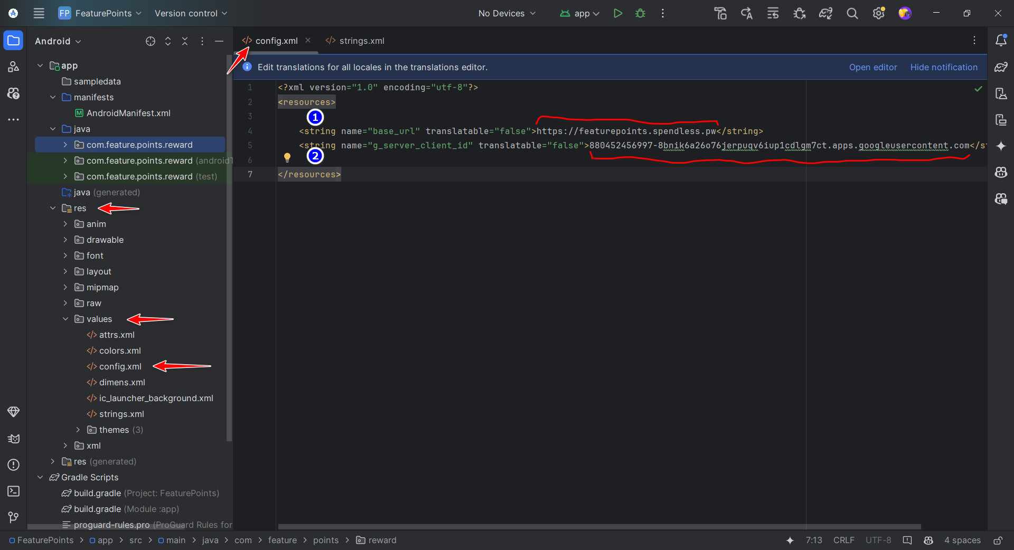
Task: Open Search Everywhere with the magnifier icon
Action: tap(852, 13)
